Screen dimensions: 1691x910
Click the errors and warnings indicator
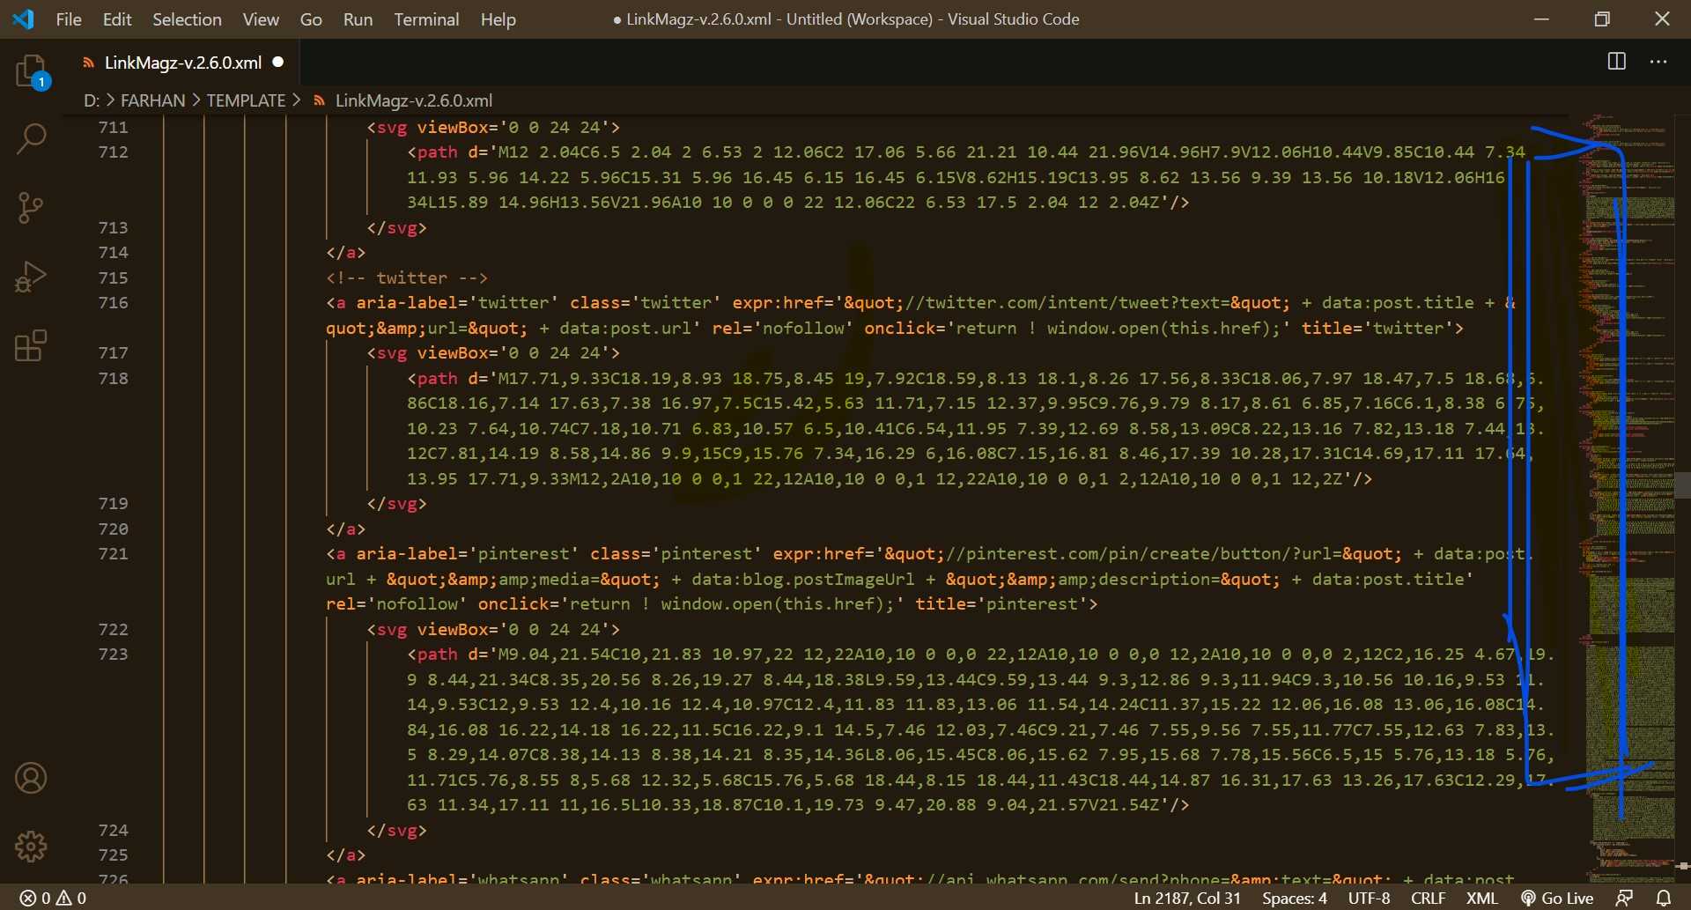pos(51,897)
